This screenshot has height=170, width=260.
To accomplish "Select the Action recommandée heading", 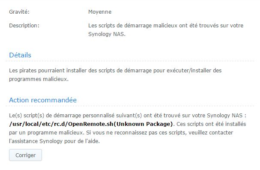I will coord(43,100).
